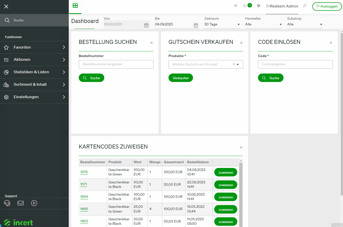Viewport: 343px width, 227px height.
Task: Open order number 1578 link
Action: (x=84, y=172)
